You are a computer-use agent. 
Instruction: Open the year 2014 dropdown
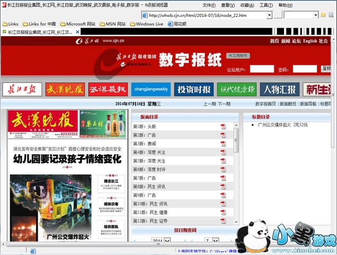point(167,240)
